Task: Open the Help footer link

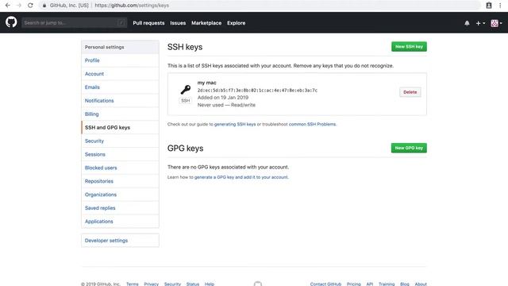Action: pyautogui.click(x=210, y=284)
